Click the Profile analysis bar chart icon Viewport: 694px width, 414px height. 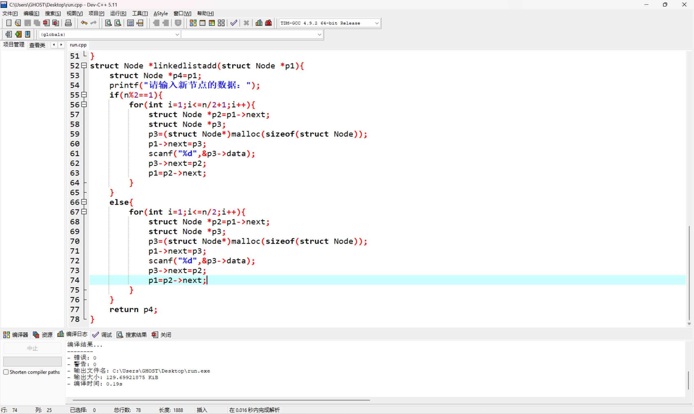click(259, 23)
